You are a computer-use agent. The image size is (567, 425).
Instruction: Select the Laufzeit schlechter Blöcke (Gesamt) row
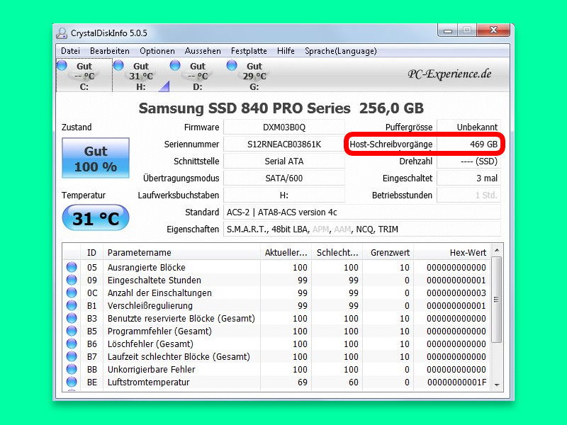click(276, 357)
